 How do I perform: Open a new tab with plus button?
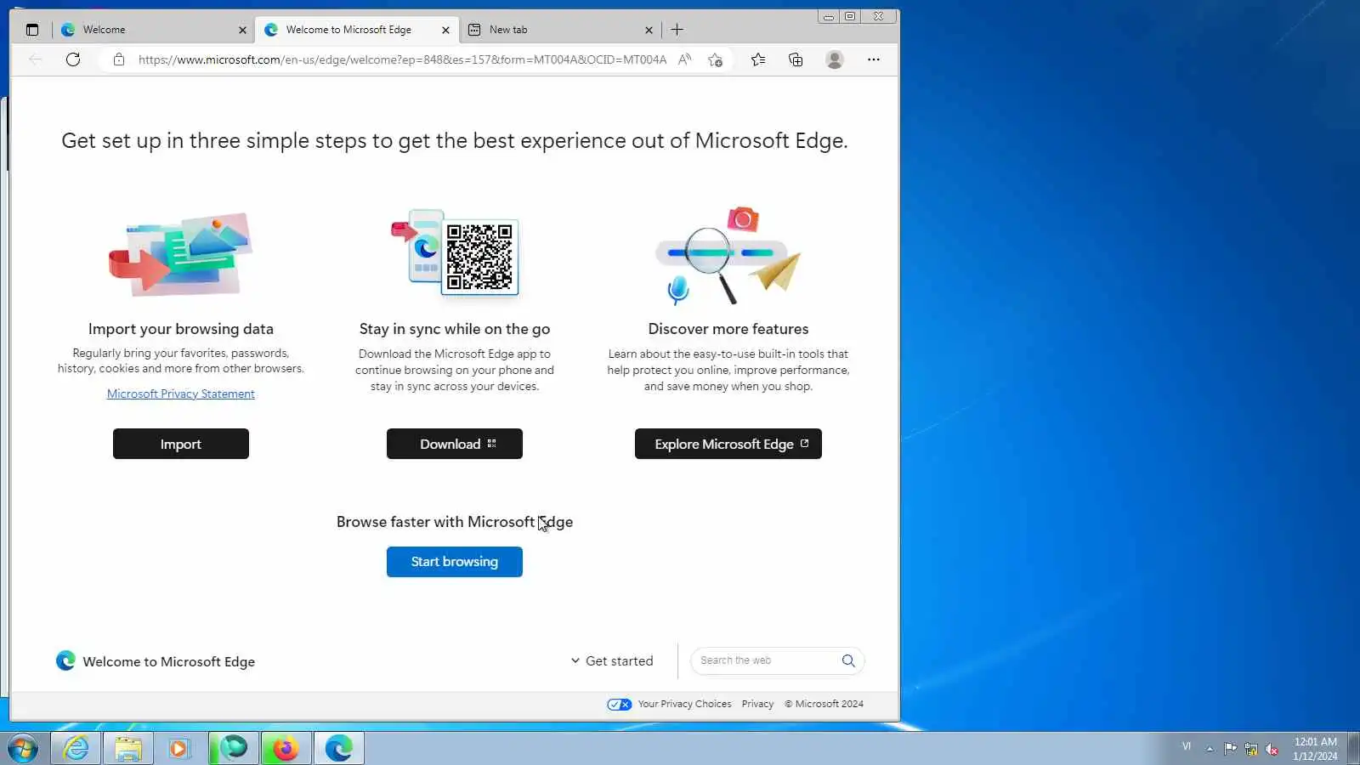tap(677, 30)
